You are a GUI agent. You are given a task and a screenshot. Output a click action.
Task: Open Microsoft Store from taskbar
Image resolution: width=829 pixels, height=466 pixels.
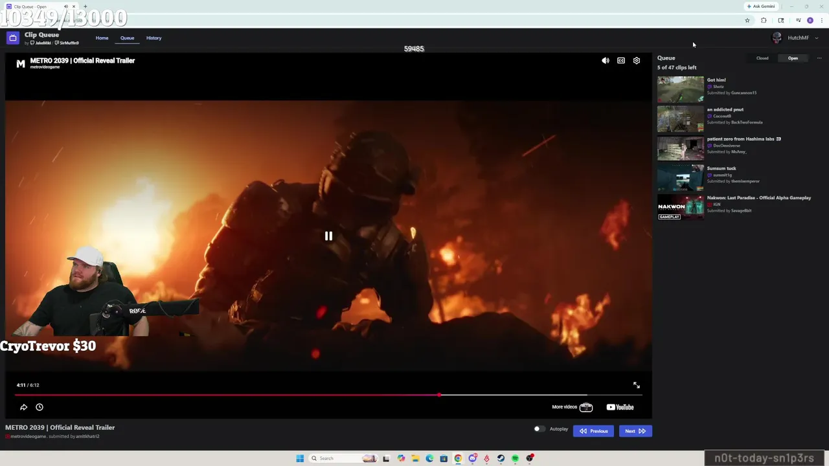[x=444, y=458]
